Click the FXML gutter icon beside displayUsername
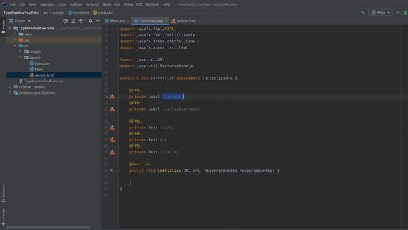The image size is (408, 230). [112, 109]
